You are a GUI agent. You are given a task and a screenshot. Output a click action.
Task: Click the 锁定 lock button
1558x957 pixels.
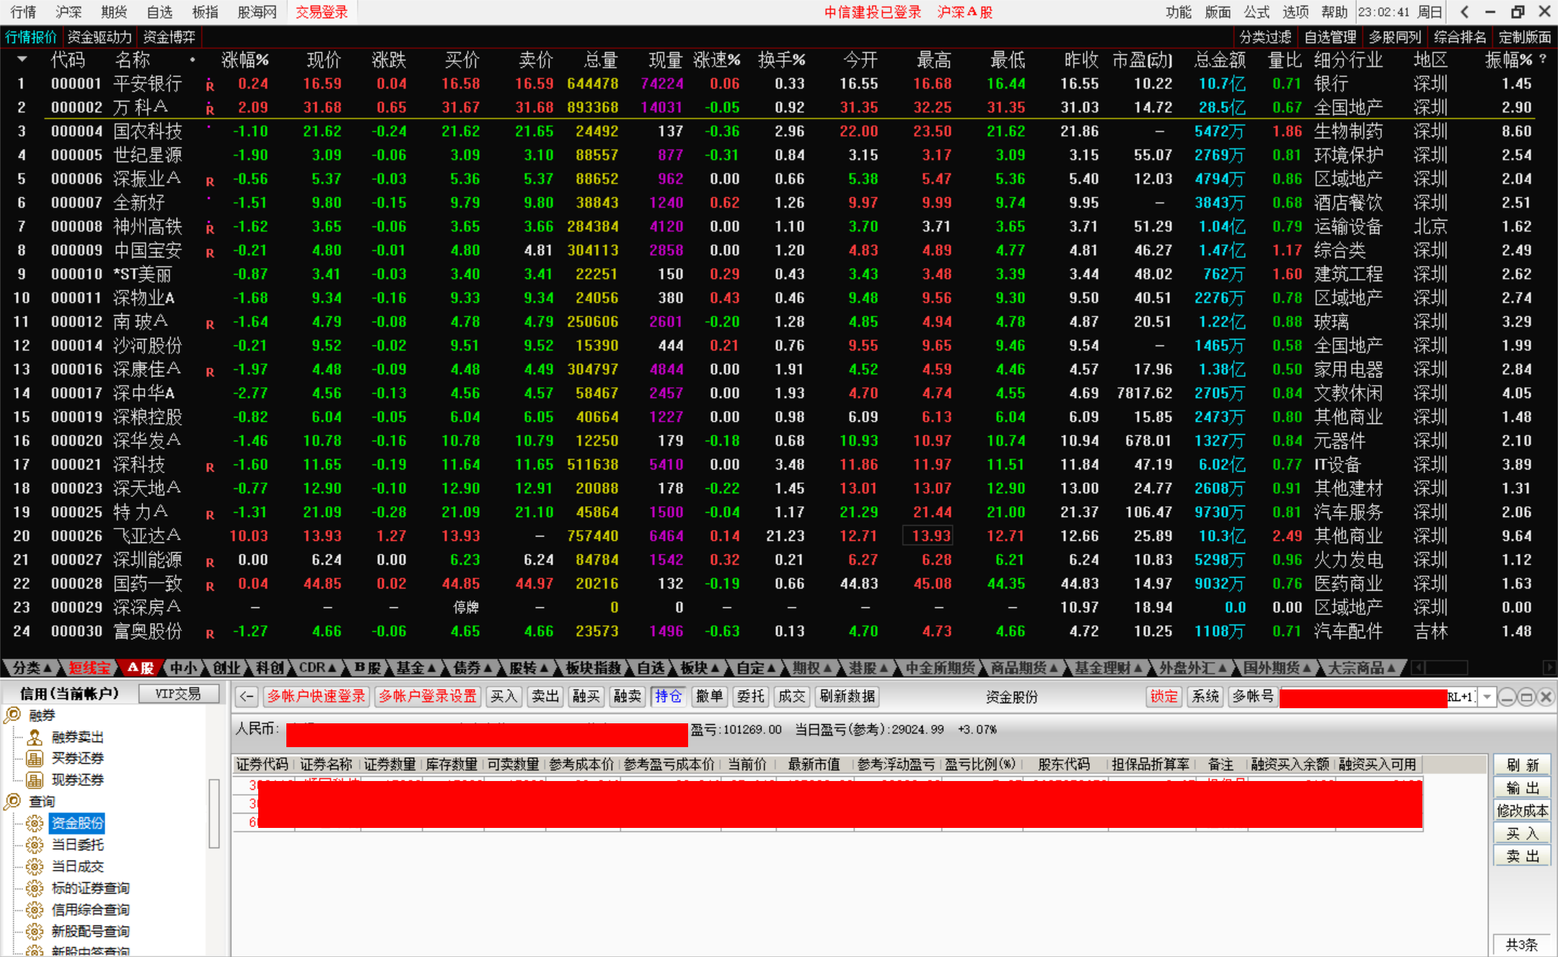click(x=1164, y=697)
